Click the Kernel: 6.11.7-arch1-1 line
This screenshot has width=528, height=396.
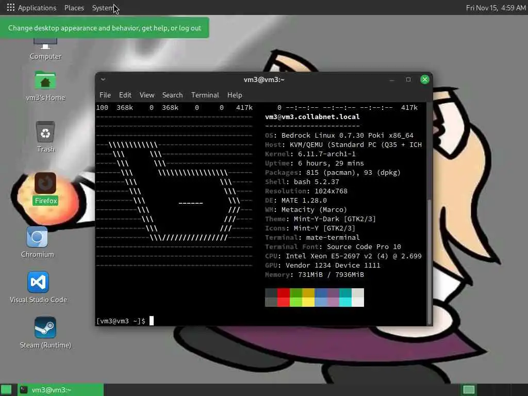[310, 154]
